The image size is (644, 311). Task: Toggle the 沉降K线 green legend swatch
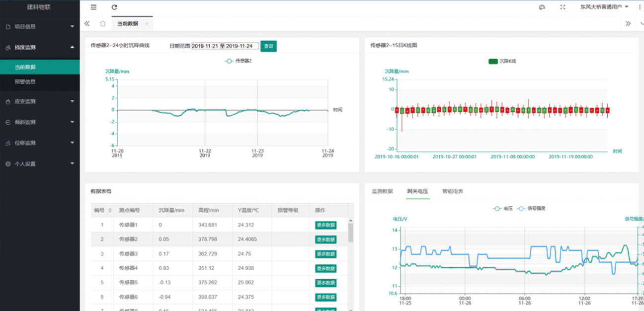tap(493, 62)
